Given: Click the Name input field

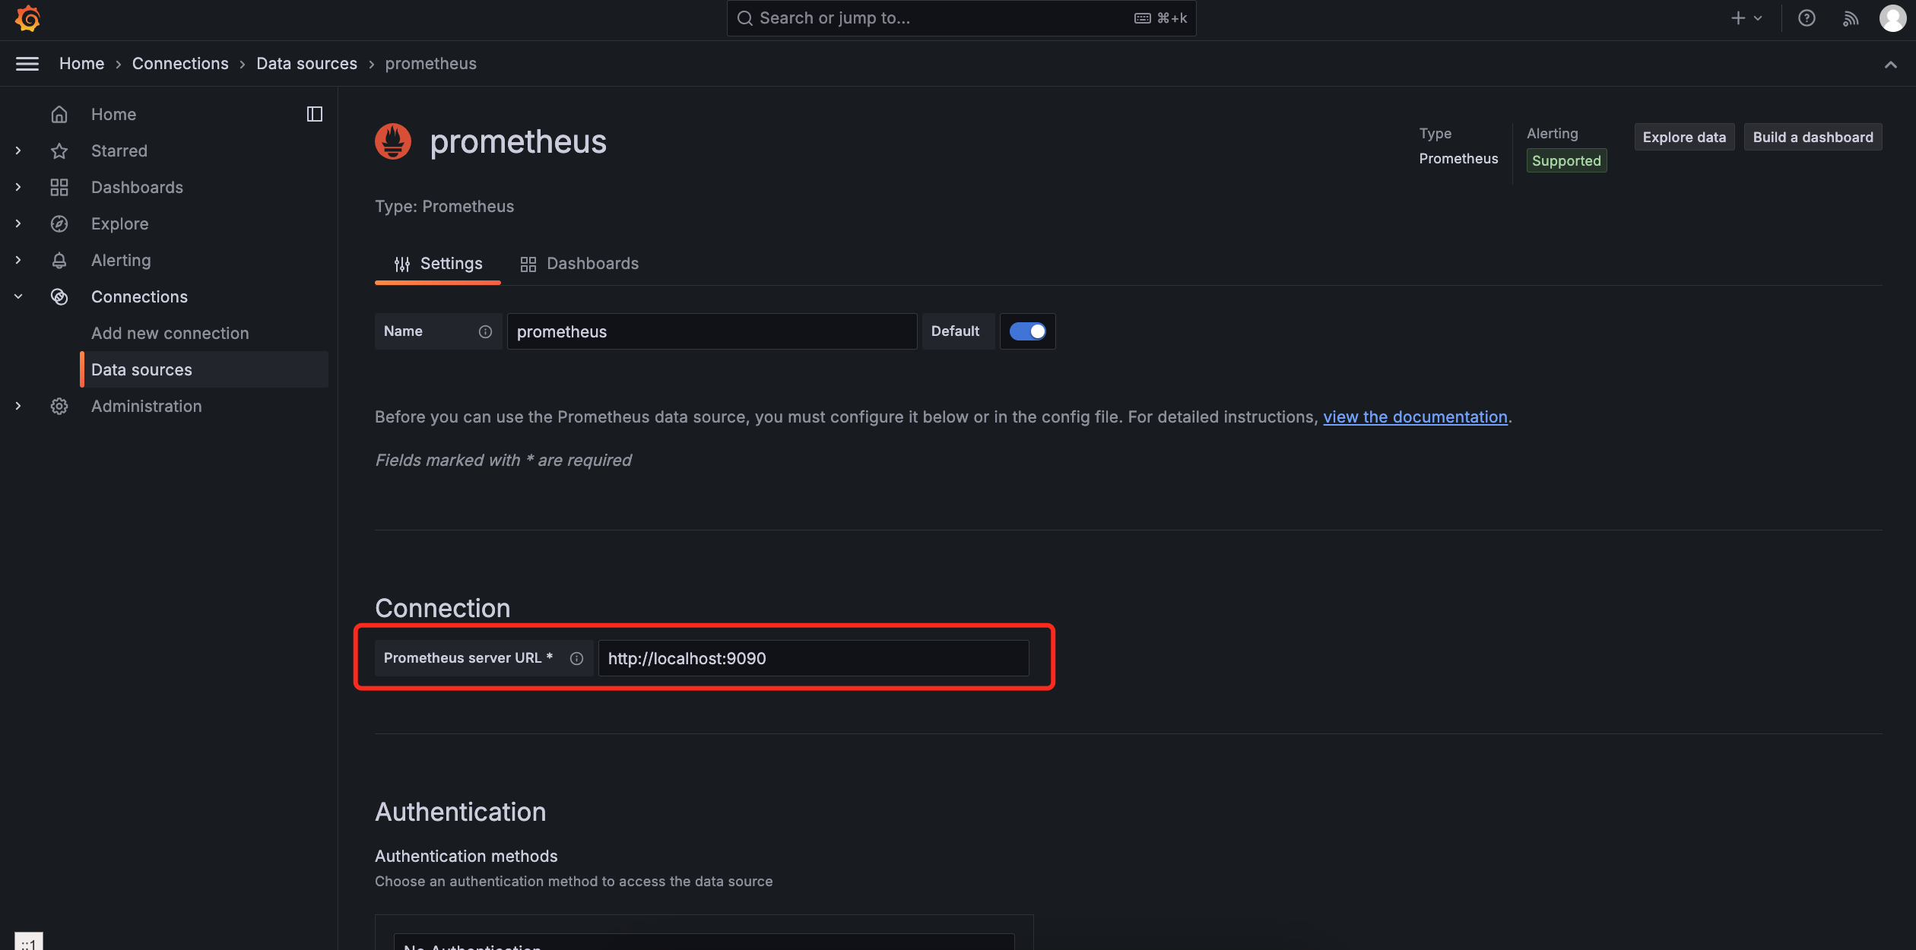Looking at the screenshot, I should pyautogui.click(x=712, y=331).
